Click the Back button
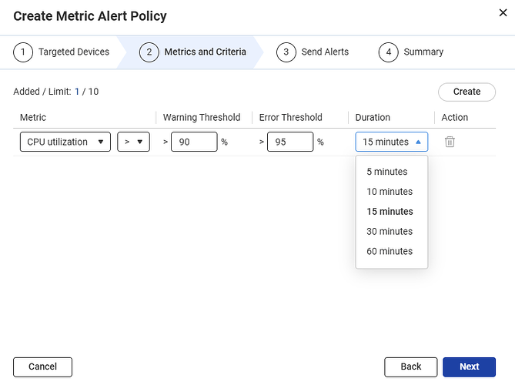The width and height of the screenshot is (515, 385). [x=411, y=367]
